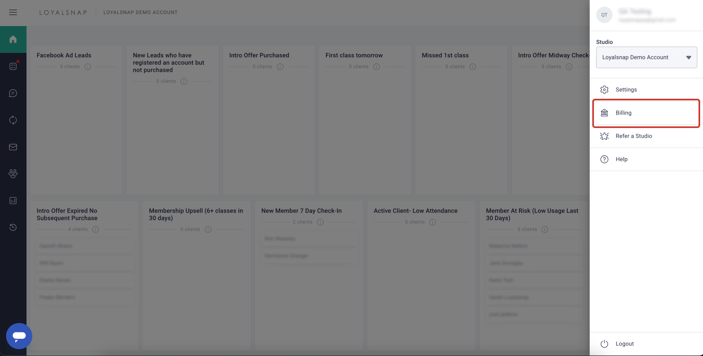Open the email envelope sidebar icon

point(13,147)
